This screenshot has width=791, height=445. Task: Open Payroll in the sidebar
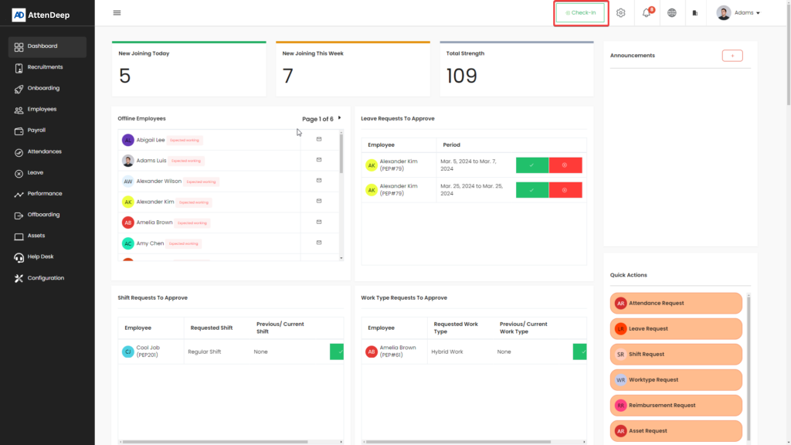point(36,131)
